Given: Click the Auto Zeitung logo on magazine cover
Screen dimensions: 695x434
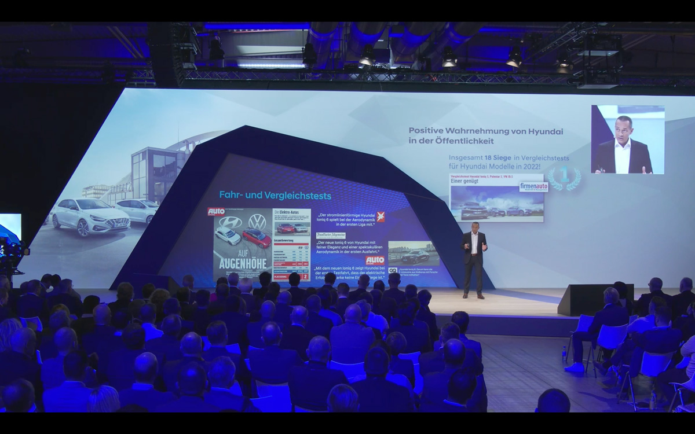Looking at the screenshot, I should pos(216,212).
